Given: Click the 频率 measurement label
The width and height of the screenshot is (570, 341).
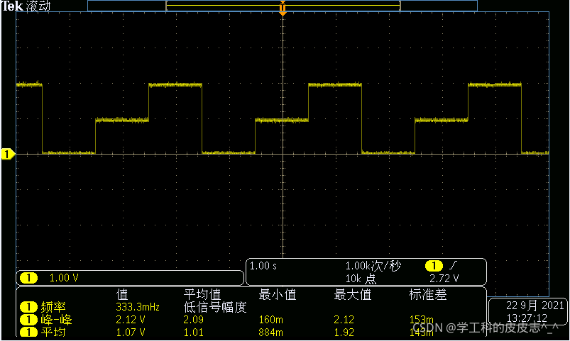Looking at the screenshot, I should click(53, 307).
